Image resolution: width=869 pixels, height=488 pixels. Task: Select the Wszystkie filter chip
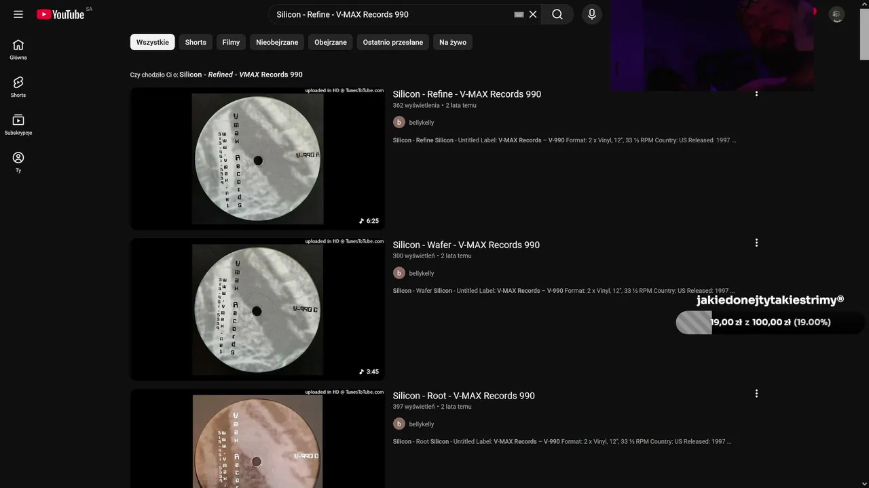[x=153, y=42]
